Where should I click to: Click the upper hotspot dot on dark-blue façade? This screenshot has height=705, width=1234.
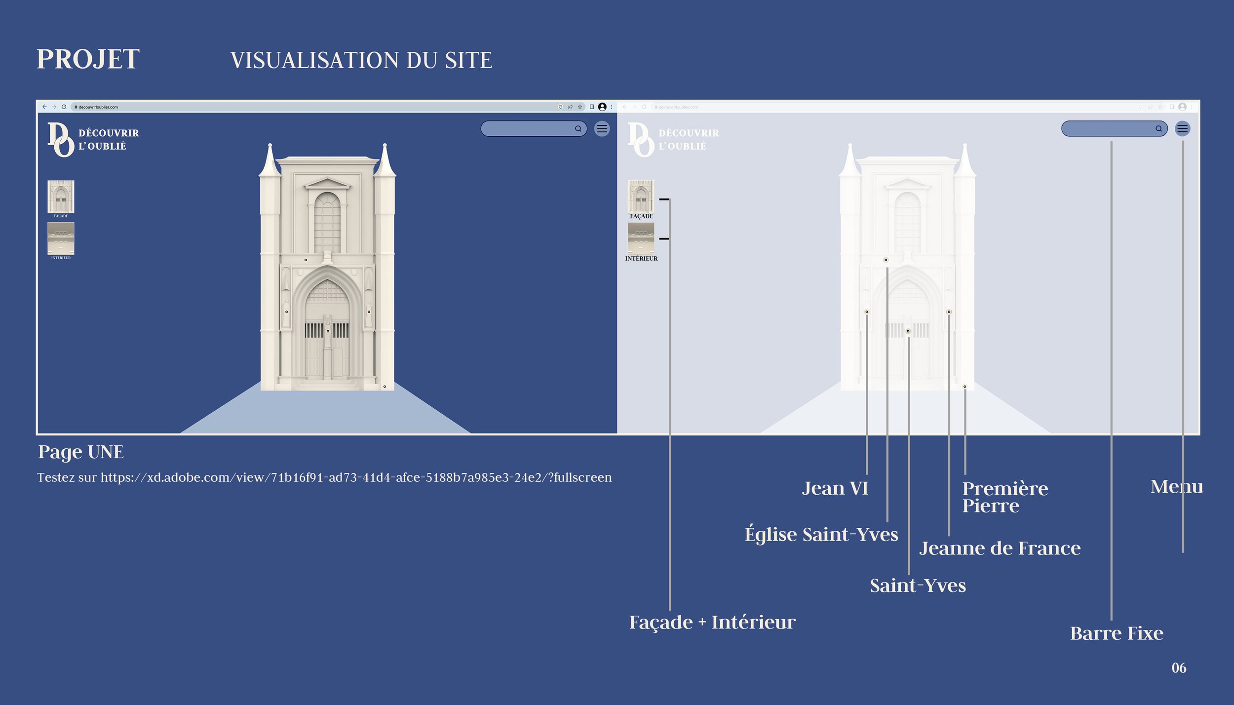tap(306, 260)
